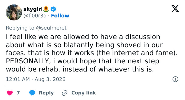Open the X logo link

tap(175, 9)
